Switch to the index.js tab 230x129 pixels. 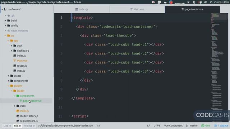pyautogui.click(x=82, y=9)
